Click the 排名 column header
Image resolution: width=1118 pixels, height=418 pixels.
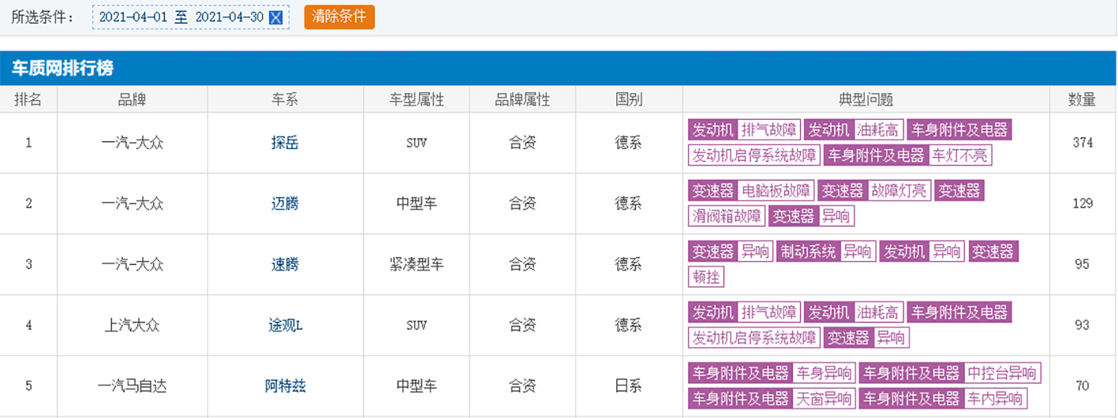pyautogui.click(x=28, y=99)
